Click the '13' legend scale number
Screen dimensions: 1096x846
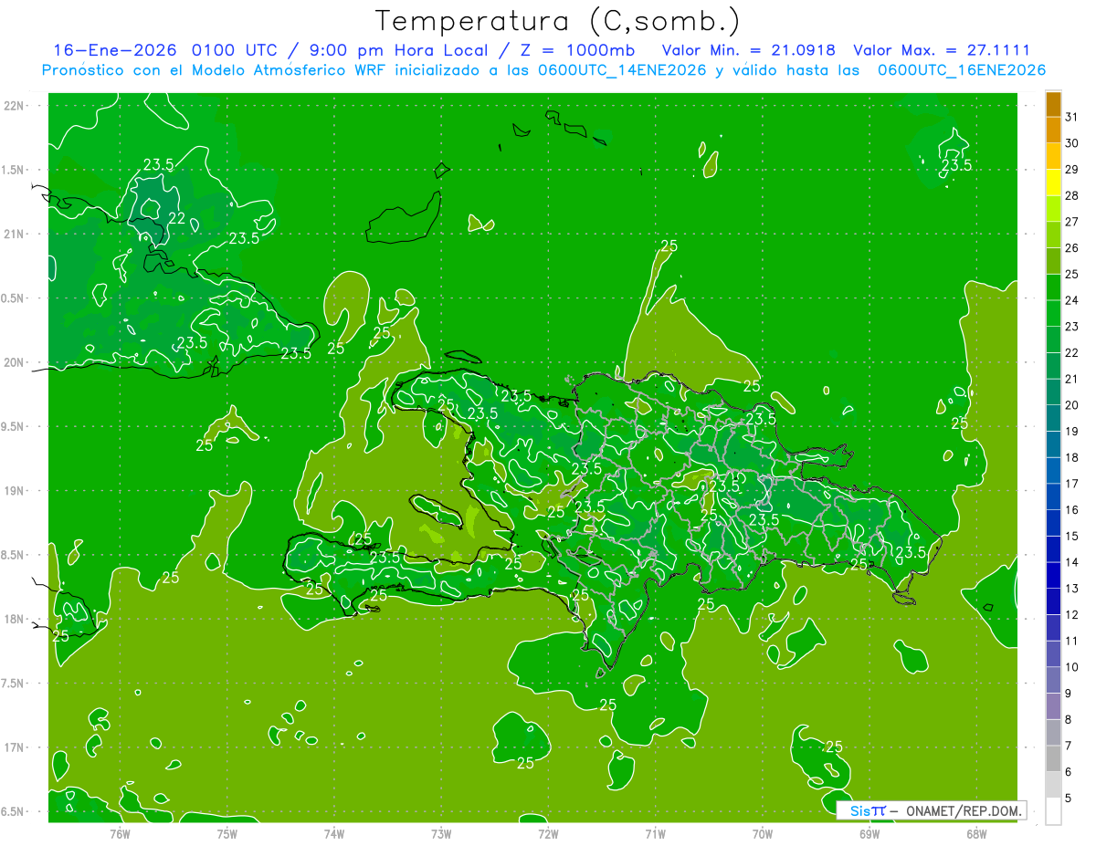1071,589
